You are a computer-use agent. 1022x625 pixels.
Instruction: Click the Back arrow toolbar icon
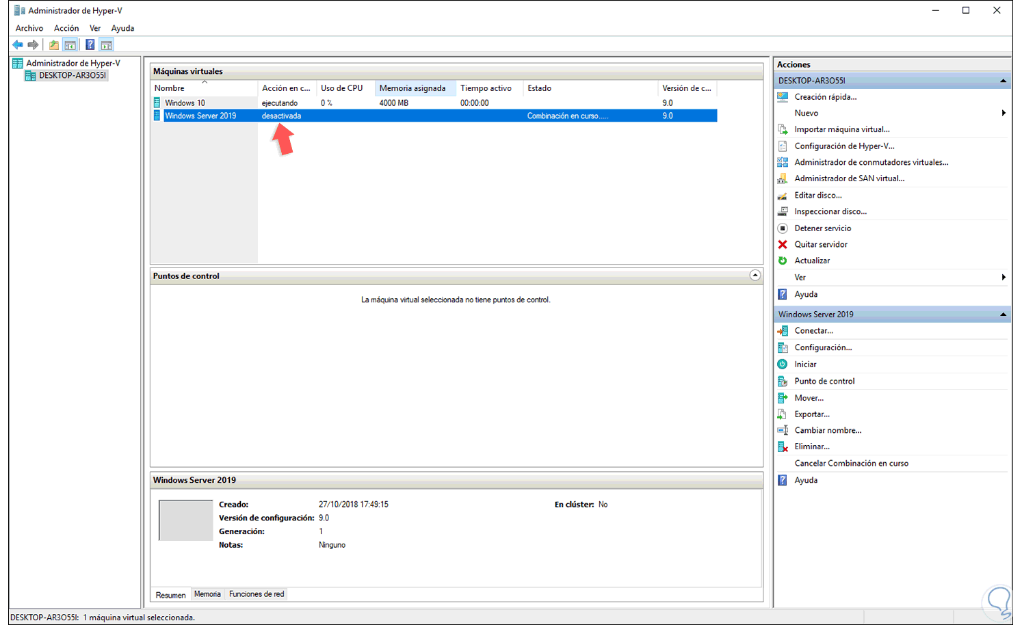coord(18,45)
